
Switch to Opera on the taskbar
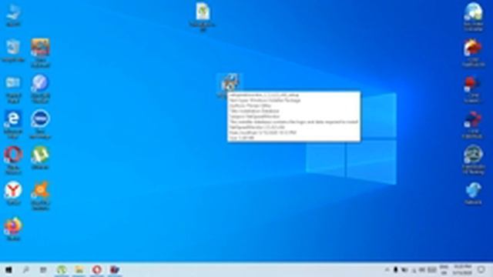[x=97, y=270]
